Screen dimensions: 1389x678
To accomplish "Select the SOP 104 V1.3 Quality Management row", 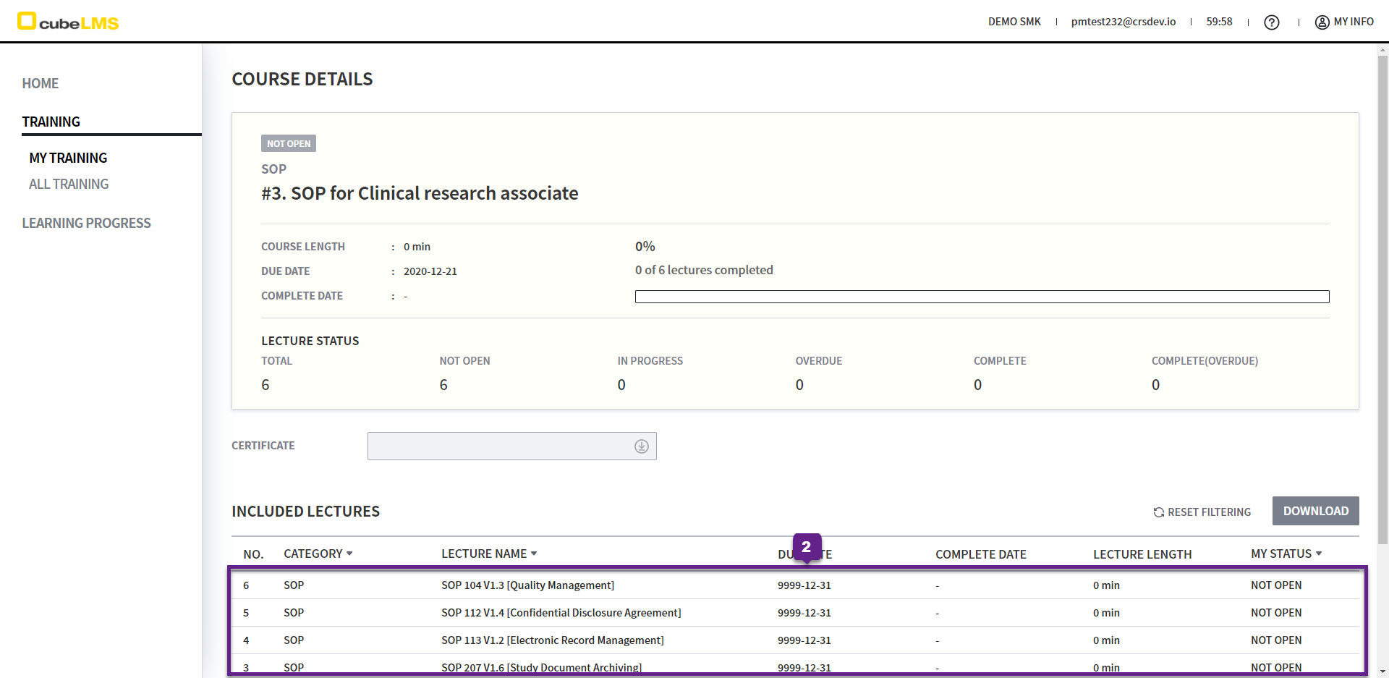I will (x=527, y=585).
